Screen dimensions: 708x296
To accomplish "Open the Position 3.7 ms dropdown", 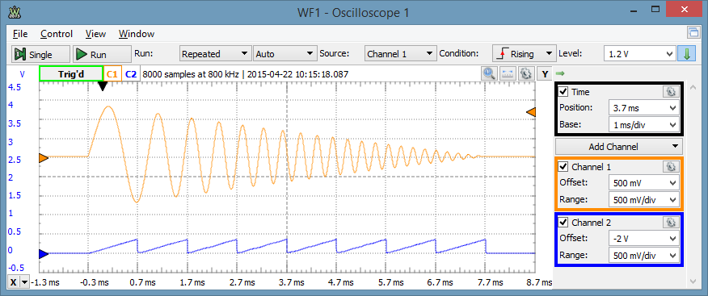I will (644, 108).
